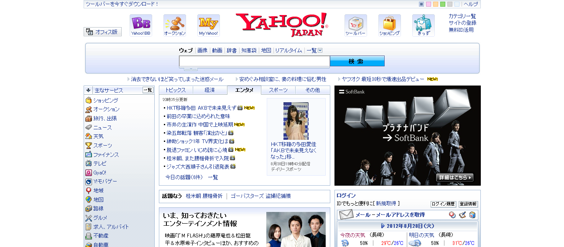The width and height of the screenshot is (564, 247).
Task: Select the dark blue page color swatch
Action: pyautogui.click(x=421, y=4)
